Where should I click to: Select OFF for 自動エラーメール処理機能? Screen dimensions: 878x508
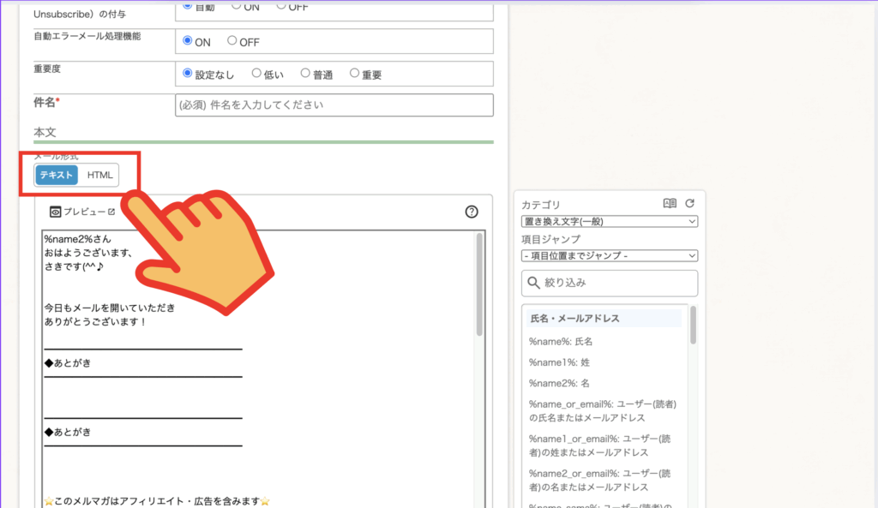click(232, 41)
